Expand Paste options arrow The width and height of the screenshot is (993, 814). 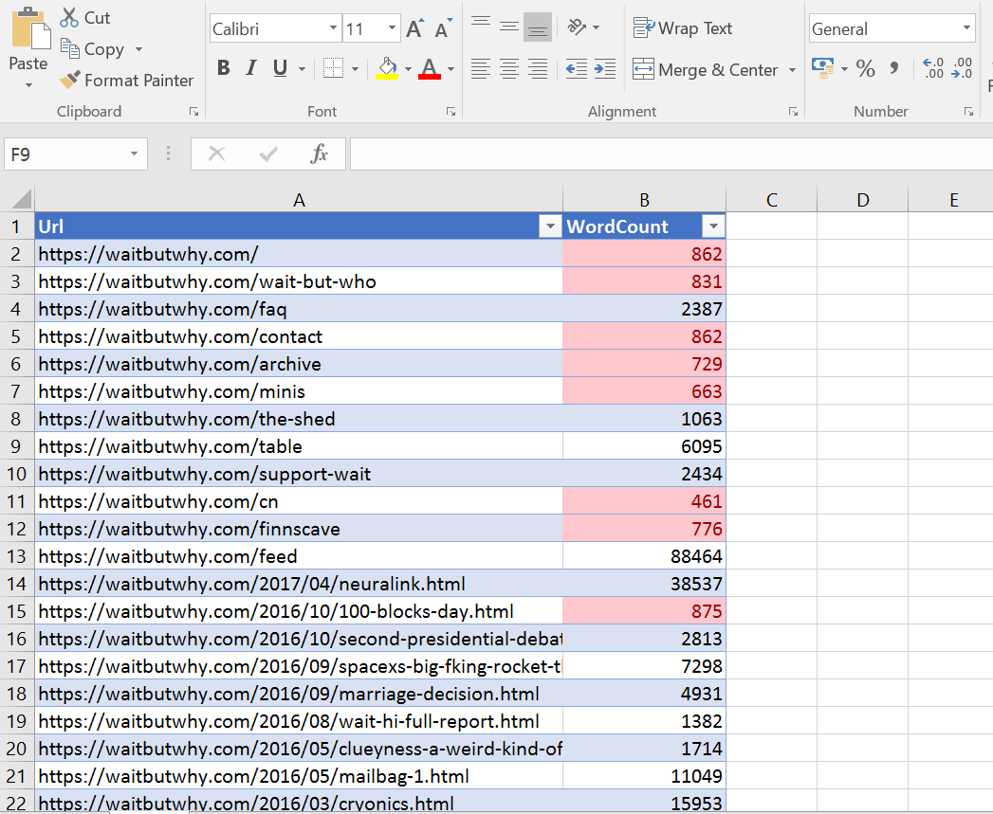28,85
